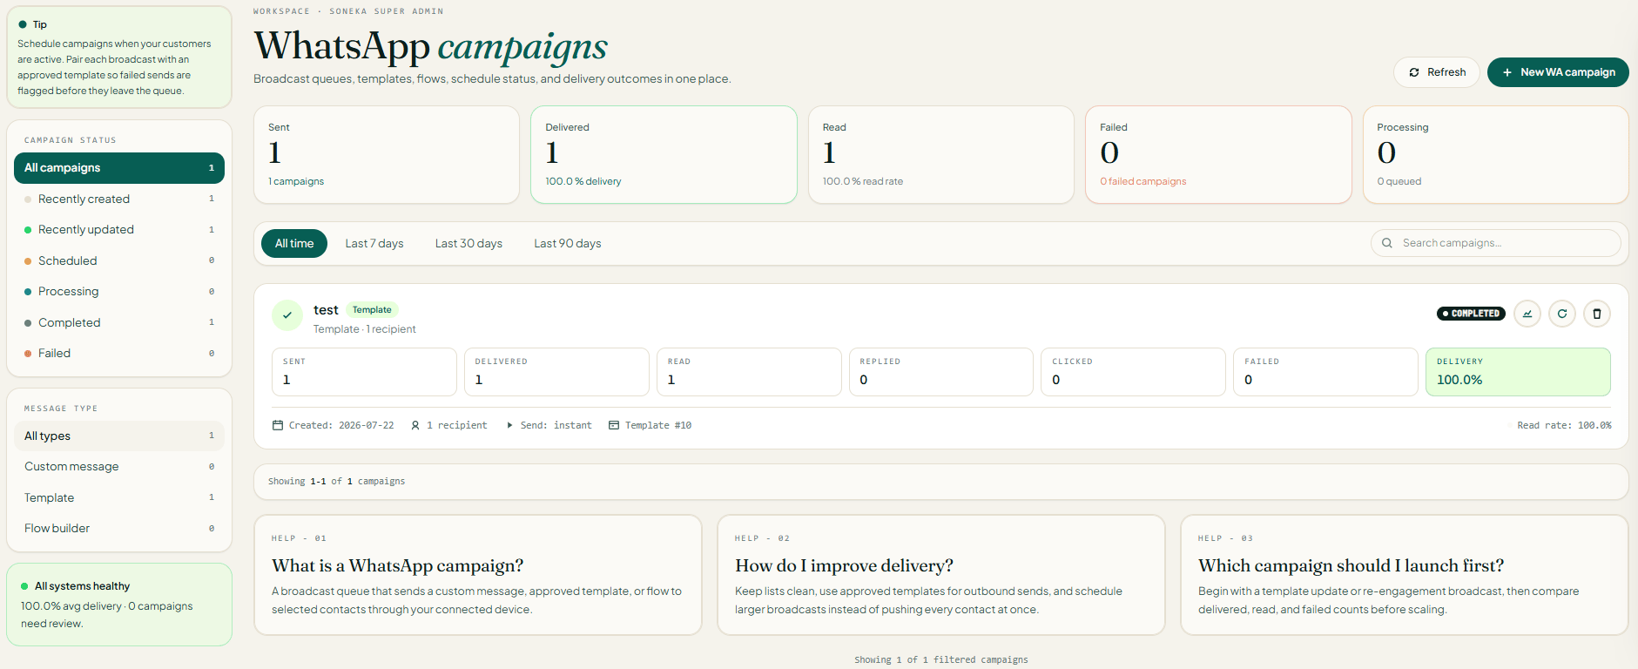
Task: Click the person icon beside 1 recipient
Action: [x=415, y=425]
